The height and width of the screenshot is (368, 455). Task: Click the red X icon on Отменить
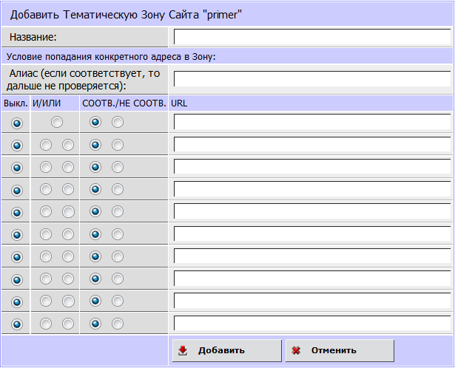296,350
